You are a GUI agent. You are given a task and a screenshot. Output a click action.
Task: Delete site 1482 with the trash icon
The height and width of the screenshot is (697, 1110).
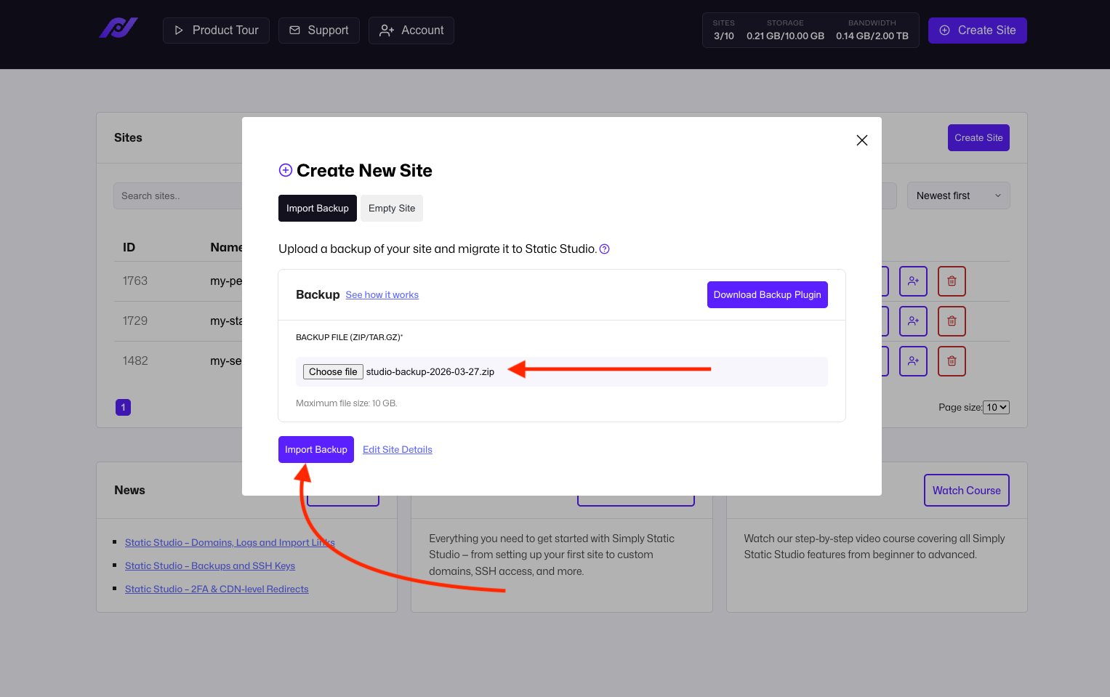click(x=952, y=361)
